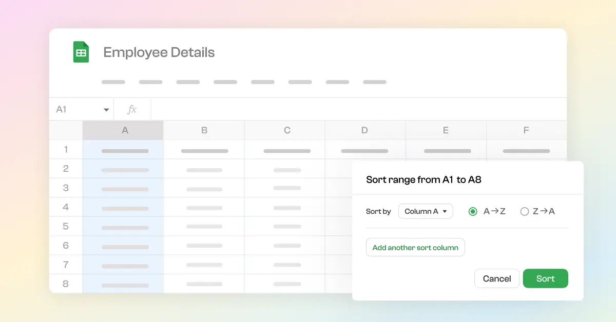The height and width of the screenshot is (322, 616).
Task: Enable ascending order radio button
Action: pos(473,211)
